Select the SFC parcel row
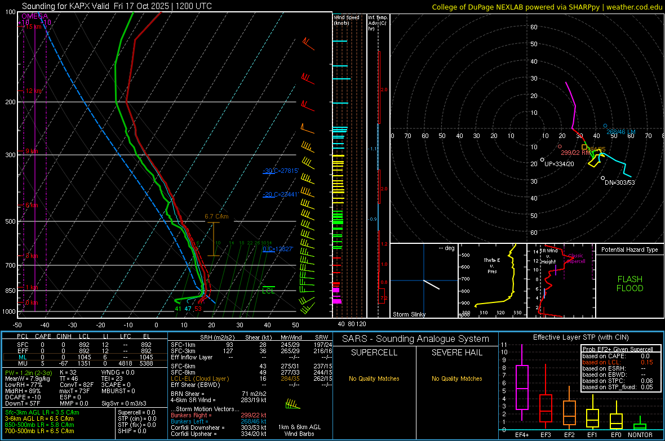 point(85,345)
